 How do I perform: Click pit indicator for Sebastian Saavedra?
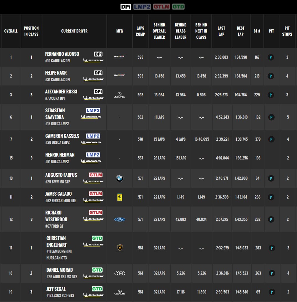[x=271, y=117]
